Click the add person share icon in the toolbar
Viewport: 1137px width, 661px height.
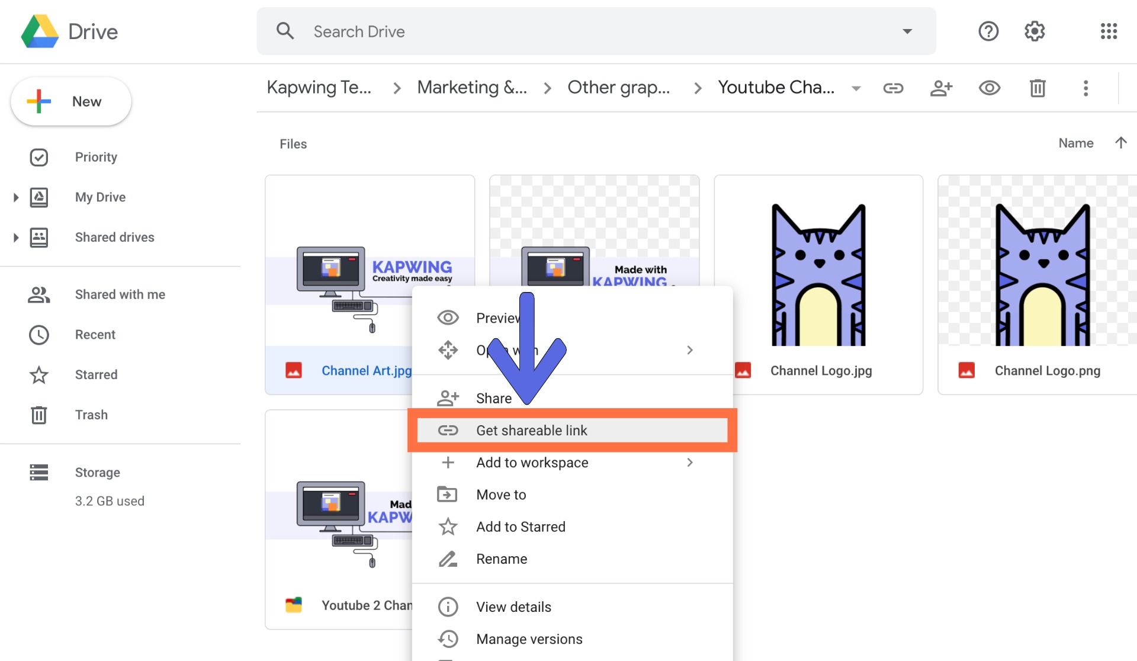coord(941,88)
